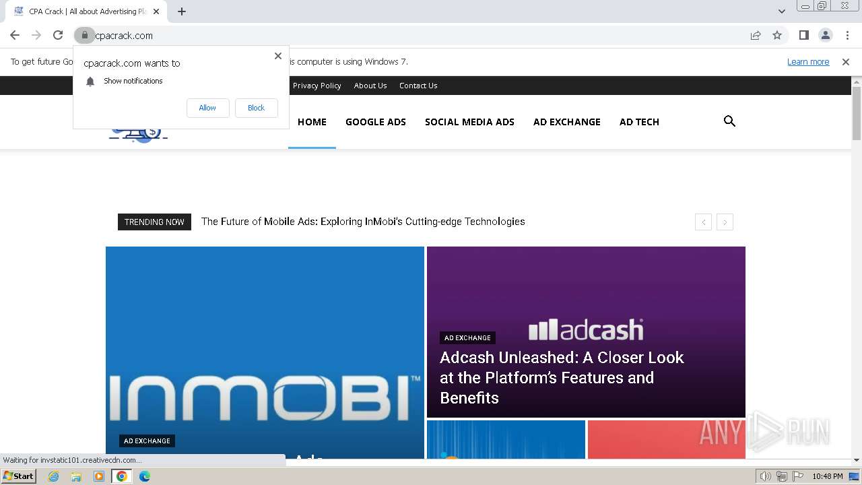
Task: Open the media player taskbar icon
Action: [99, 476]
